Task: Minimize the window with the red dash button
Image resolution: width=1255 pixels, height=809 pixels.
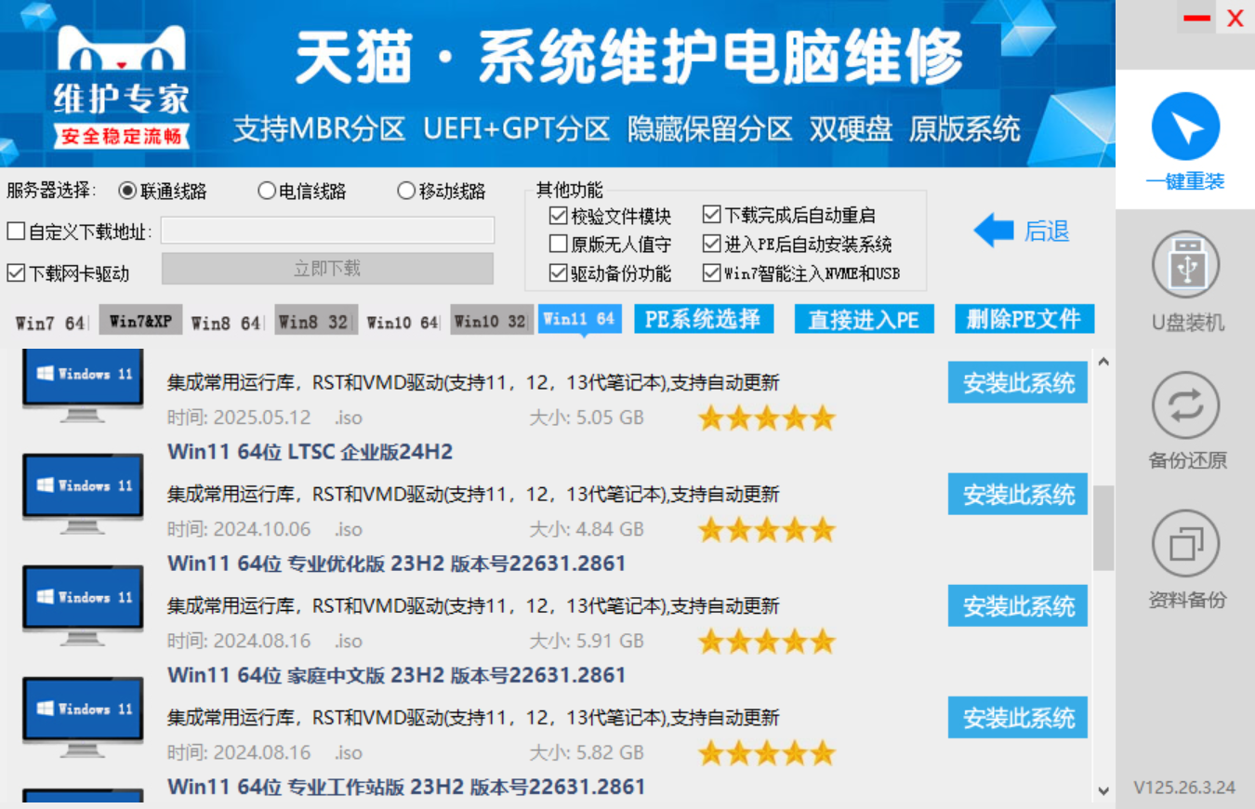Action: [1196, 18]
